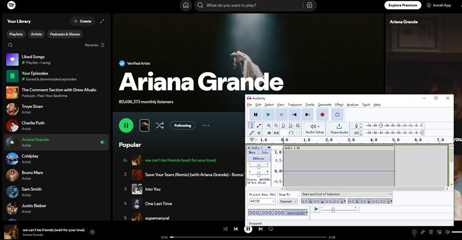462x240 pixels.
Task: Click the Spotify Home icon
Action: click(x=186, y=5)
